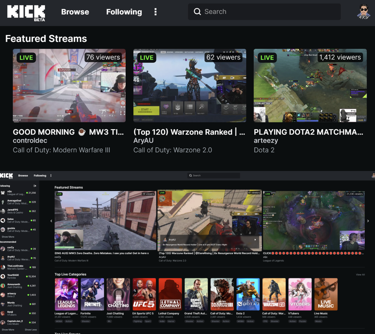Viewport: 375px width, 334px height.
Task: Open Browse in the enlarged top header
Action: 75,12
